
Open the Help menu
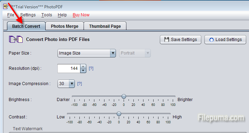(62, 15)
